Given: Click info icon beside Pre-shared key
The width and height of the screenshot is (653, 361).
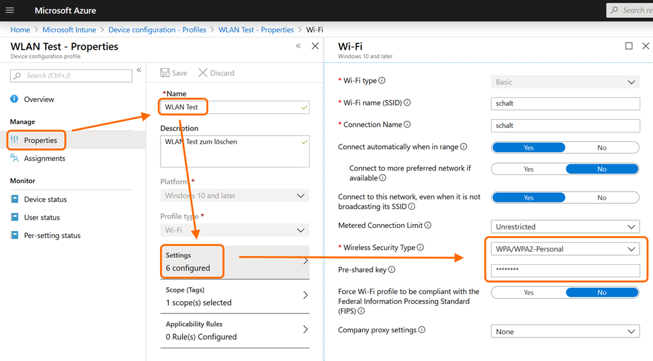Looking at the screenshot, I should tap(392, 270).
